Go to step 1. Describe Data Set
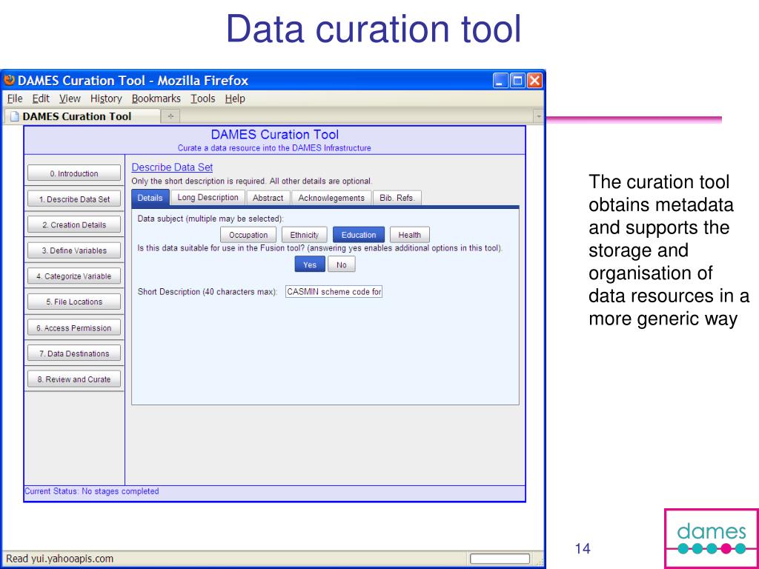Screen dimensions: 759x569 (74, 199)
